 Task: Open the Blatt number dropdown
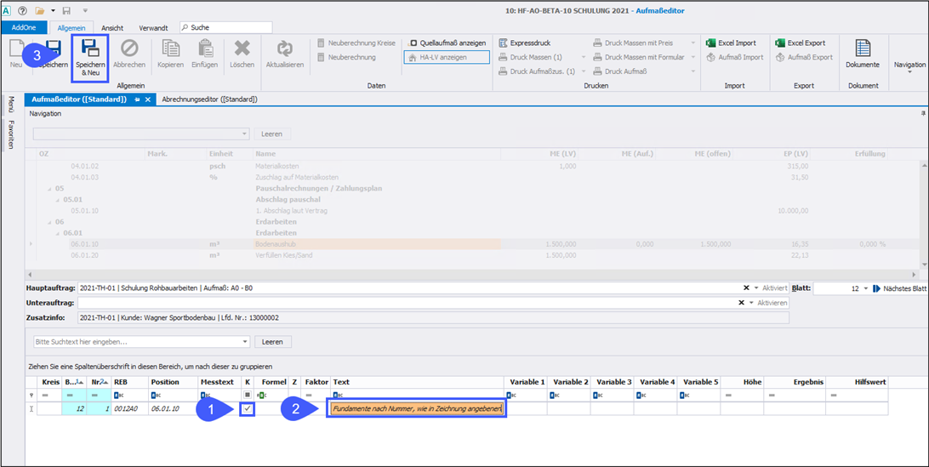point(866,289)
